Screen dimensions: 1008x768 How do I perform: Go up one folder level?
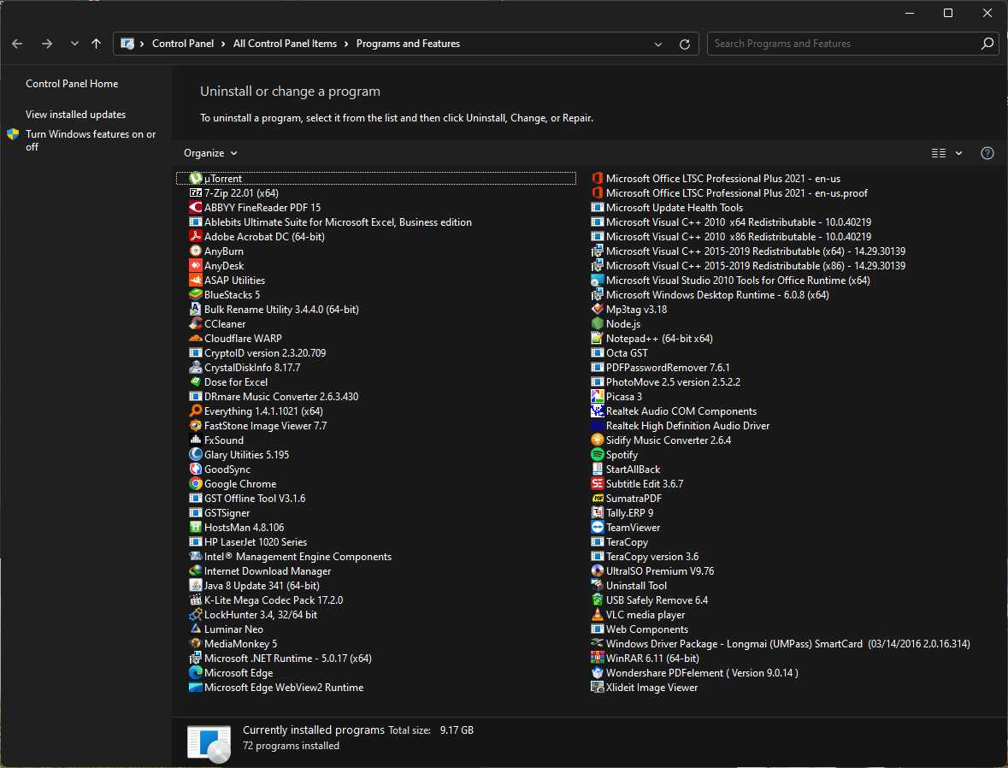(96, 44)
